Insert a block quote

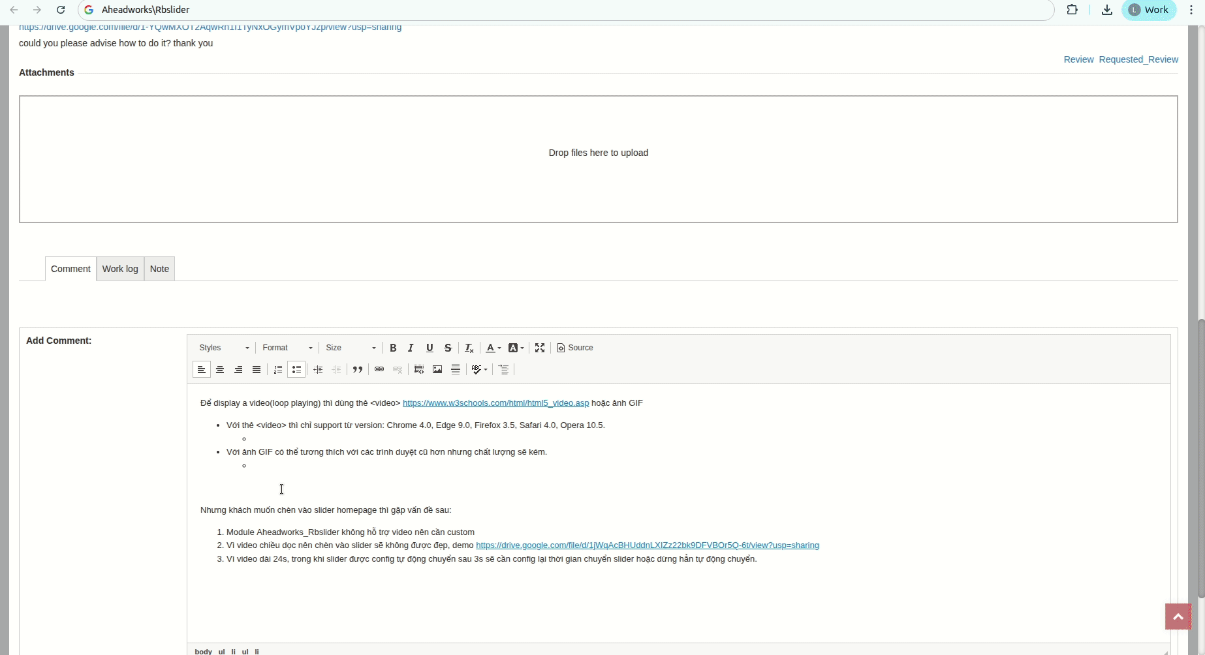coord(358,369)
